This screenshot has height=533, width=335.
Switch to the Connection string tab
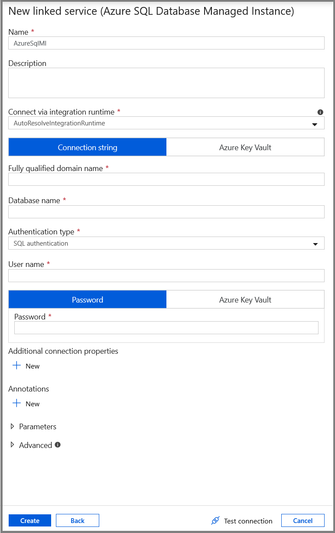pos(87,147)
